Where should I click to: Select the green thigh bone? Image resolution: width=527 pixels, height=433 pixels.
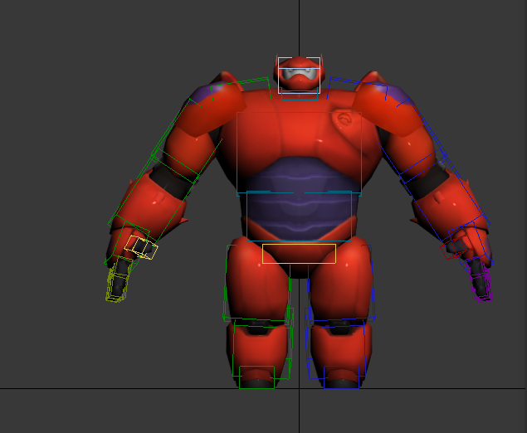256,282
